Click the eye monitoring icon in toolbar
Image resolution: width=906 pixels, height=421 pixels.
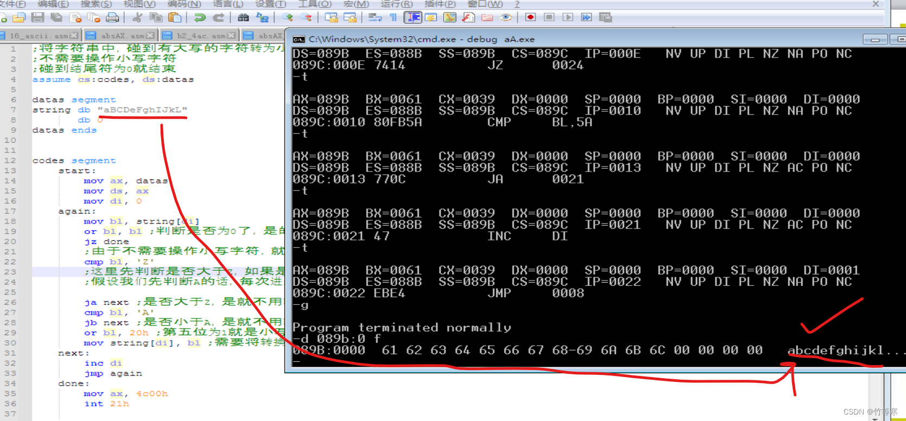tap(506, 18)
